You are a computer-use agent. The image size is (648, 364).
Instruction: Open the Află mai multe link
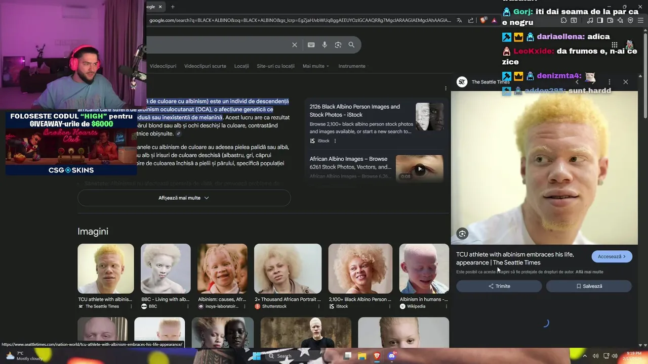(x=589, y=272)
